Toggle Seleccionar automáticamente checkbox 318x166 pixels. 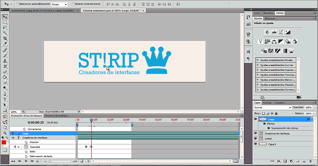click(17, 4)
